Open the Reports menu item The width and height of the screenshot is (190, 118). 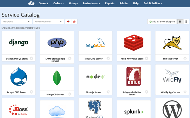coord(110,3)
